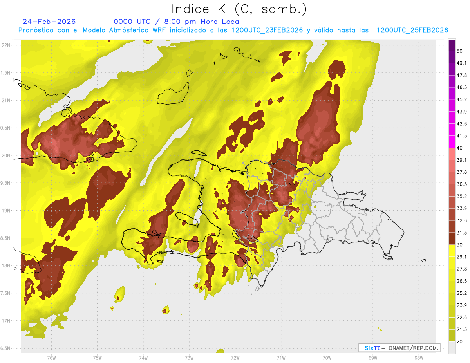Click the "71W" longitude label
This screenshot has height=363, width=470.
pos(281,358)
